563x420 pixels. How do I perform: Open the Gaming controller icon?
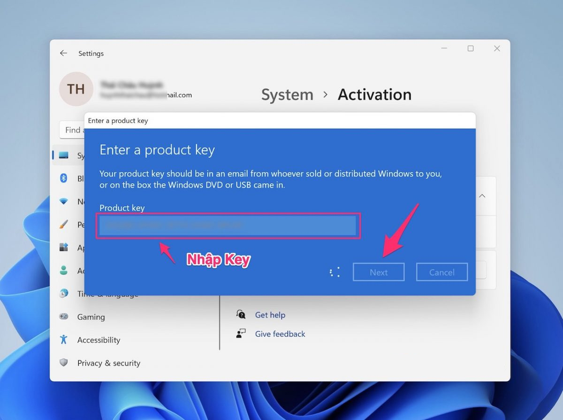click(64, 317)
